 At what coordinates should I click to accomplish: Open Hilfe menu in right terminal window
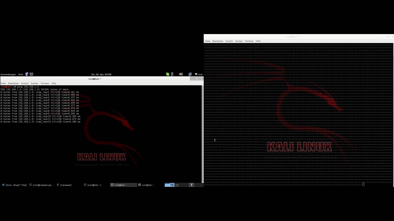(258, 41)
